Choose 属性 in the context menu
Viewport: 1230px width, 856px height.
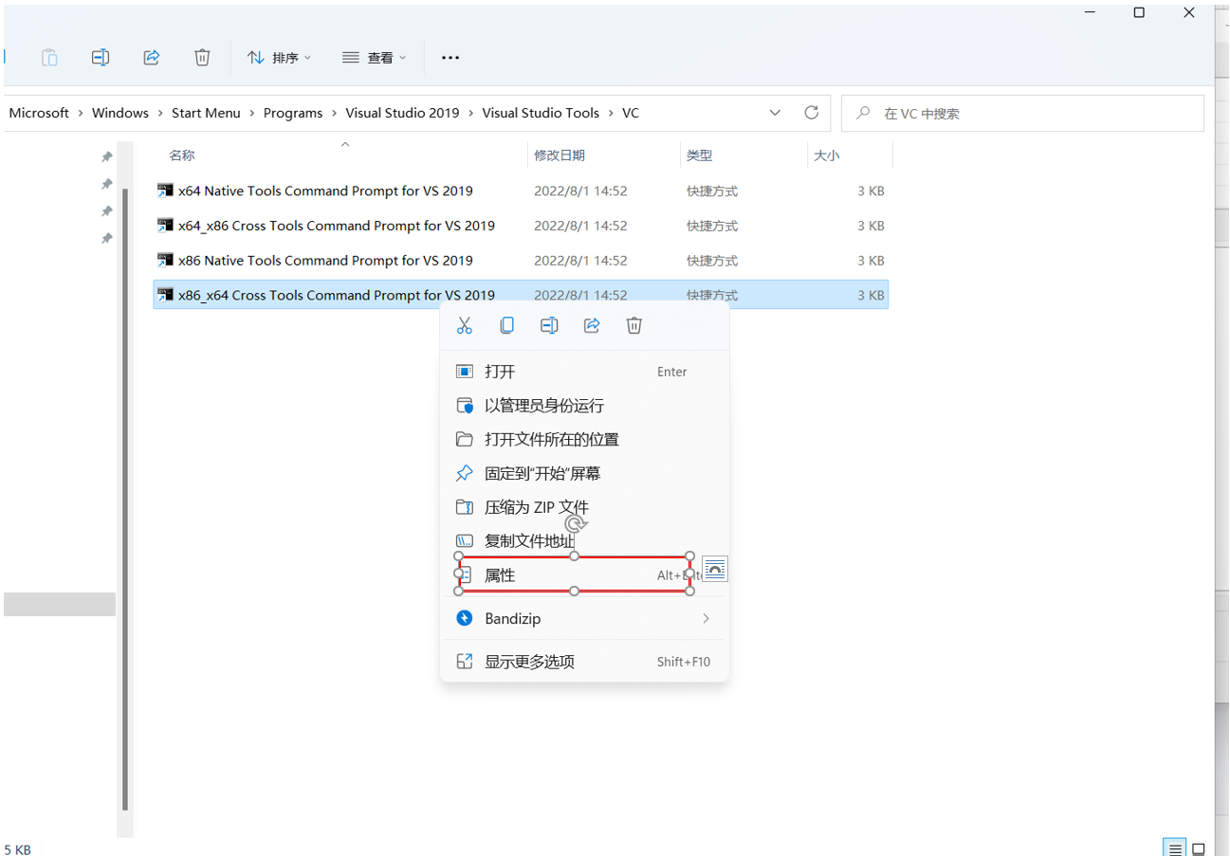[x=500, y=575]
